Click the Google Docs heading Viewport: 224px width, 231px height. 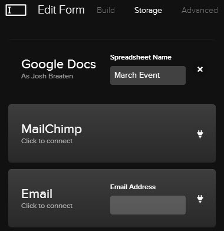(x=58, y=64)
